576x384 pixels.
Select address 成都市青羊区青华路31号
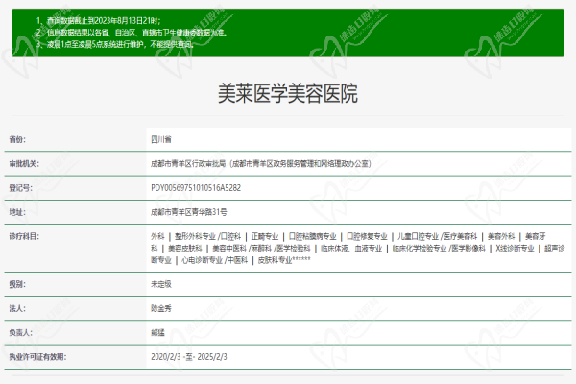[189, 212]
